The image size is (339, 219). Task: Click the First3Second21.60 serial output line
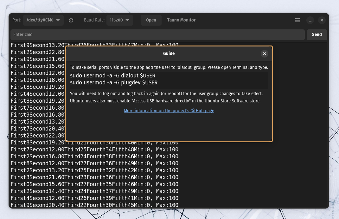coord(94,177)
